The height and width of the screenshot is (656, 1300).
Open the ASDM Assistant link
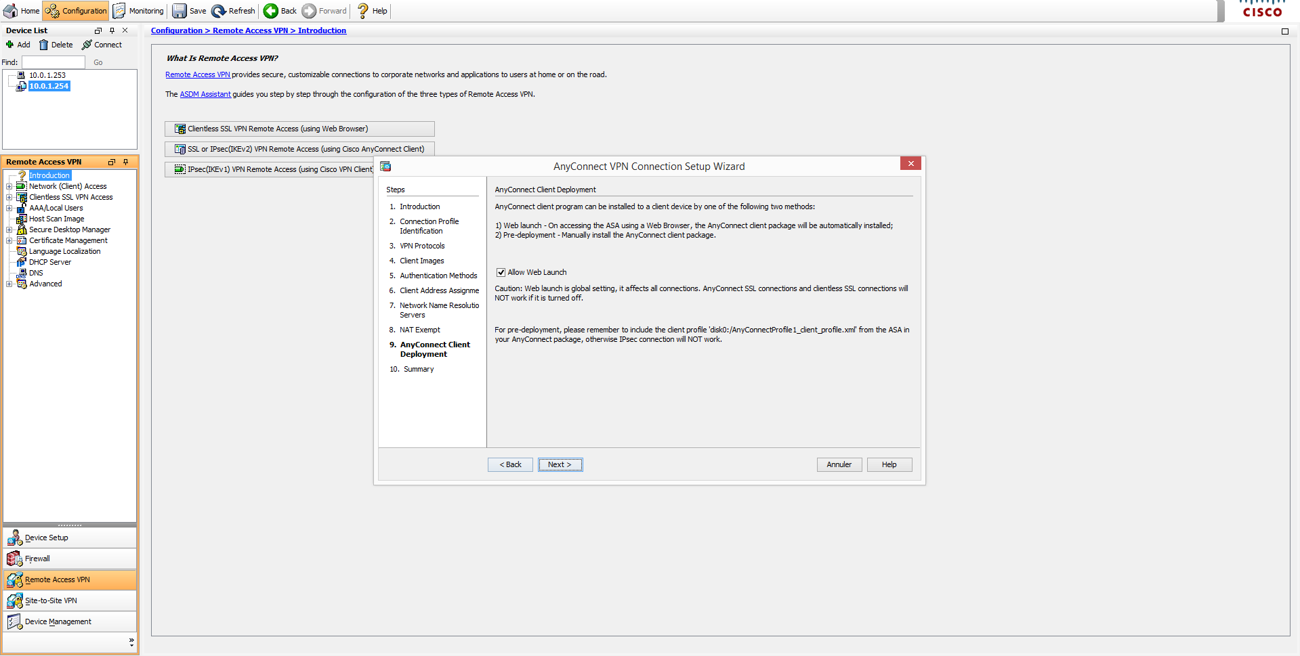pyautogui.click(x=205, y=94)
